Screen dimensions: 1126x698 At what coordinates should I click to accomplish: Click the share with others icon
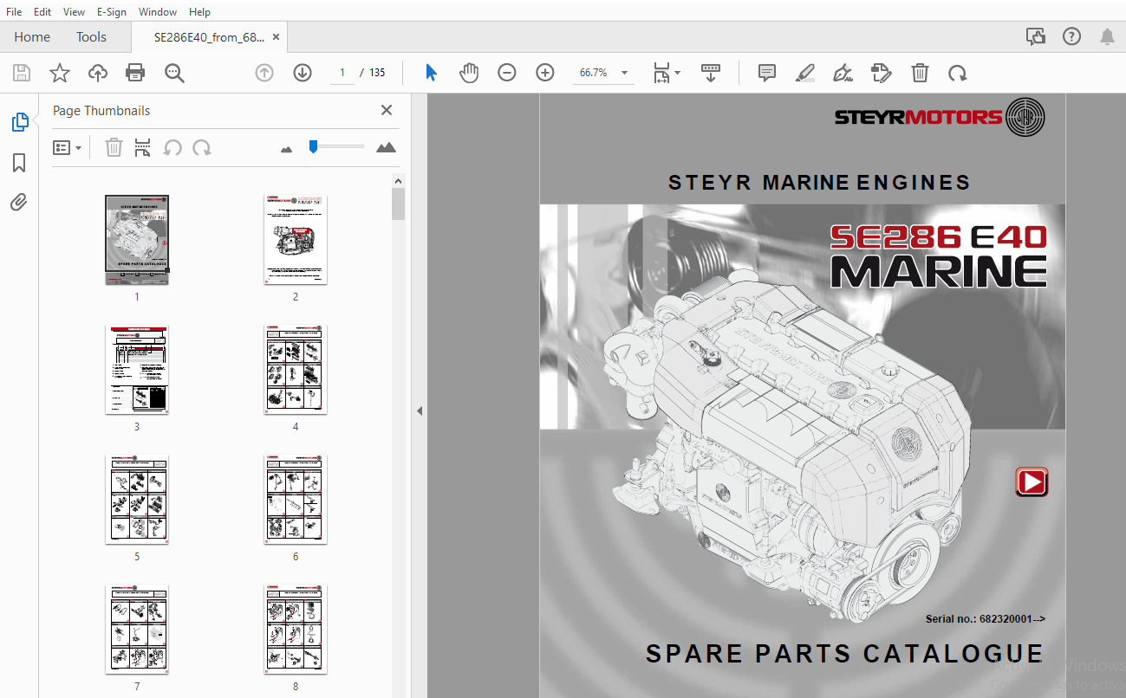[x=1036, y=36]
